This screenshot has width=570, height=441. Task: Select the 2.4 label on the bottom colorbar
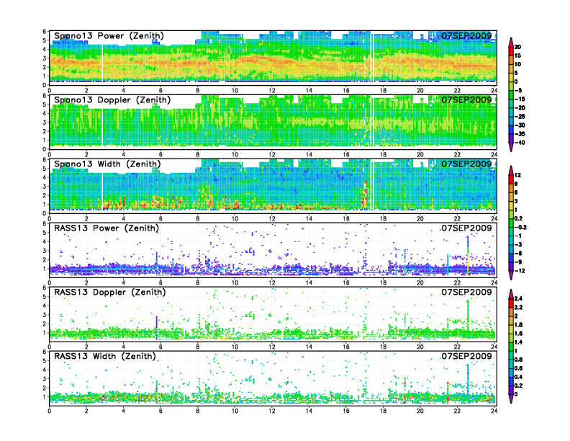pyautogui.click(x=519, y=298)
